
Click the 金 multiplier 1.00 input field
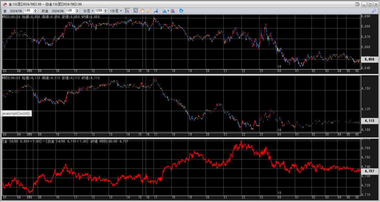[29, 11]
